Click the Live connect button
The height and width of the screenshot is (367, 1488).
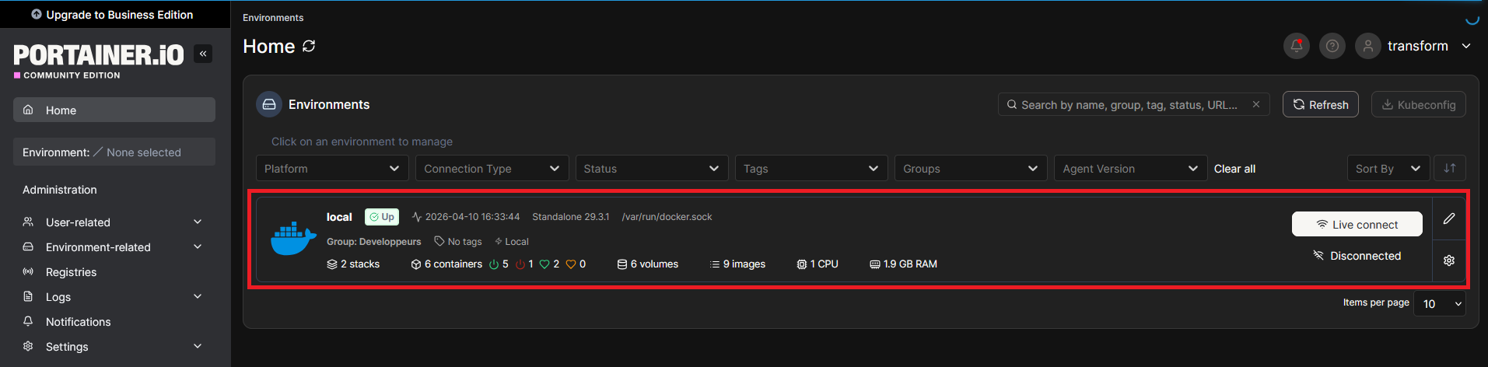pos(1357,224)
